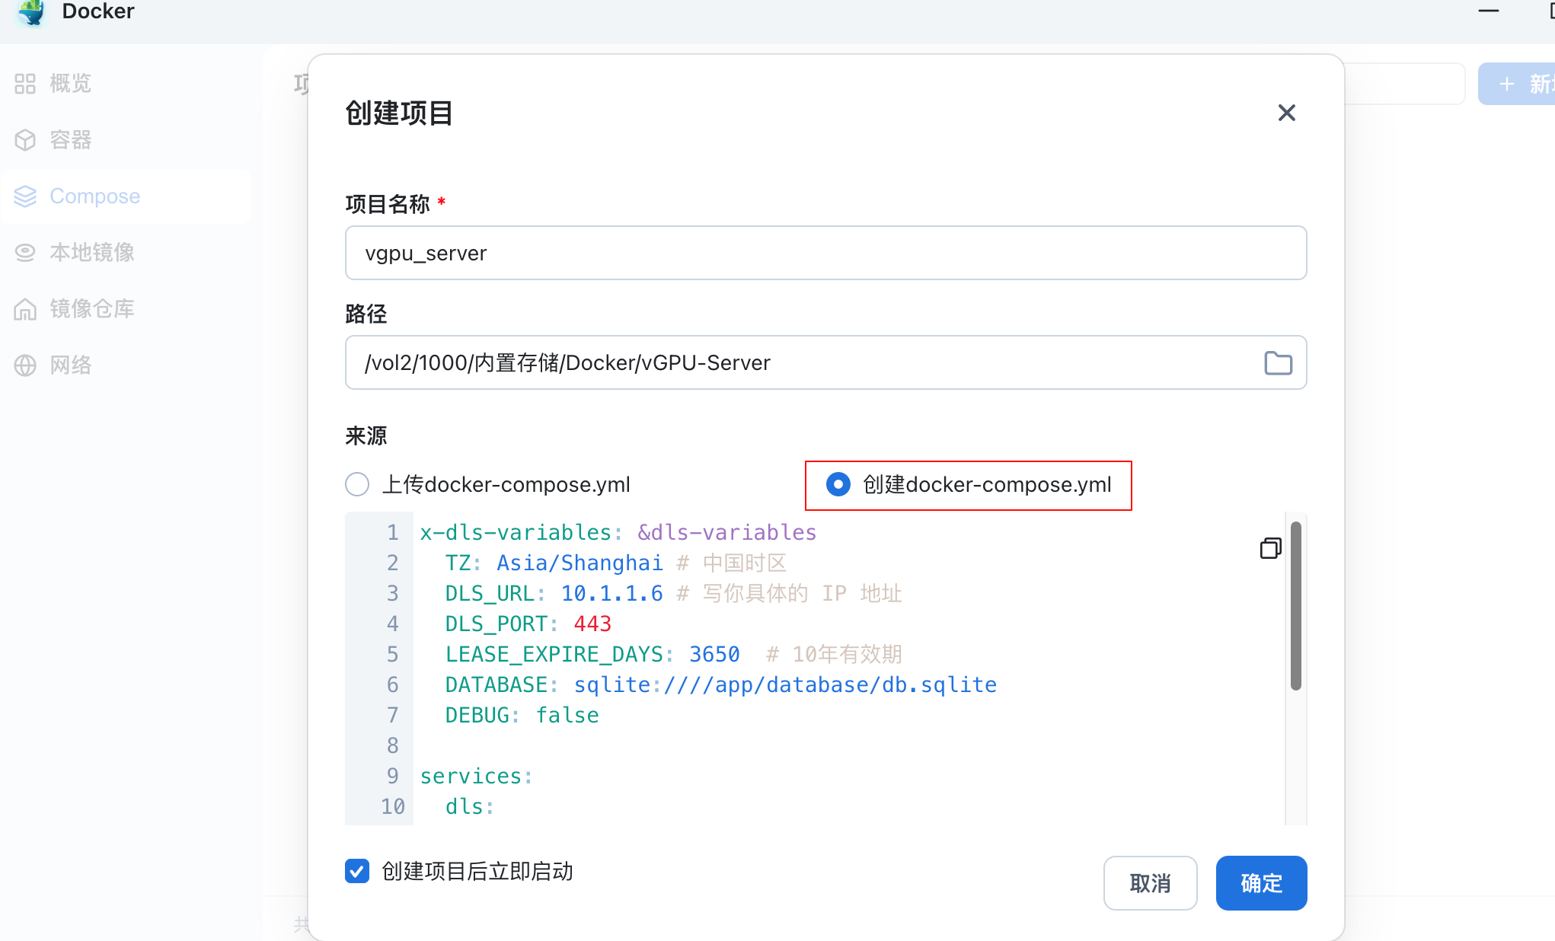Confirm with the 确定 button
Image resolution: width=1555 pixels, height=941 pixels.
[1261, 883]
